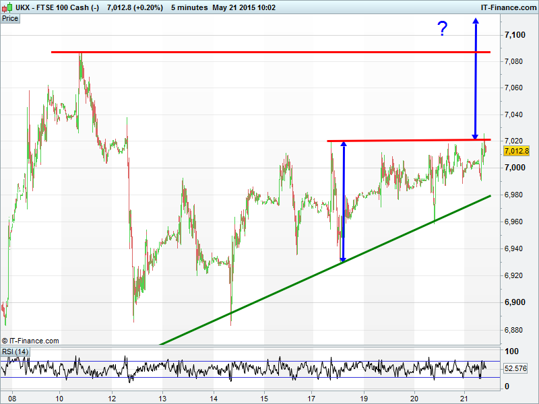
Task: Click the blue question mark annotation
Action: click(442, 29)
